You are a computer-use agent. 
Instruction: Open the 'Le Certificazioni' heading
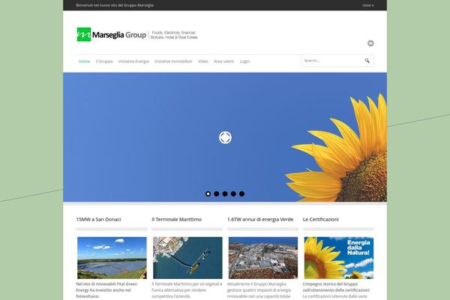[320, 219]
